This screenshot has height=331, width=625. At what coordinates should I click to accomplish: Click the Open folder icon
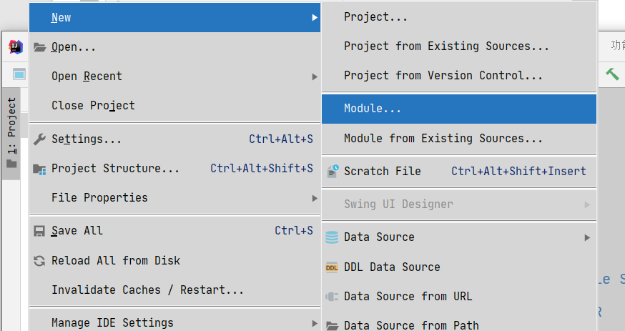coord(40,47)
